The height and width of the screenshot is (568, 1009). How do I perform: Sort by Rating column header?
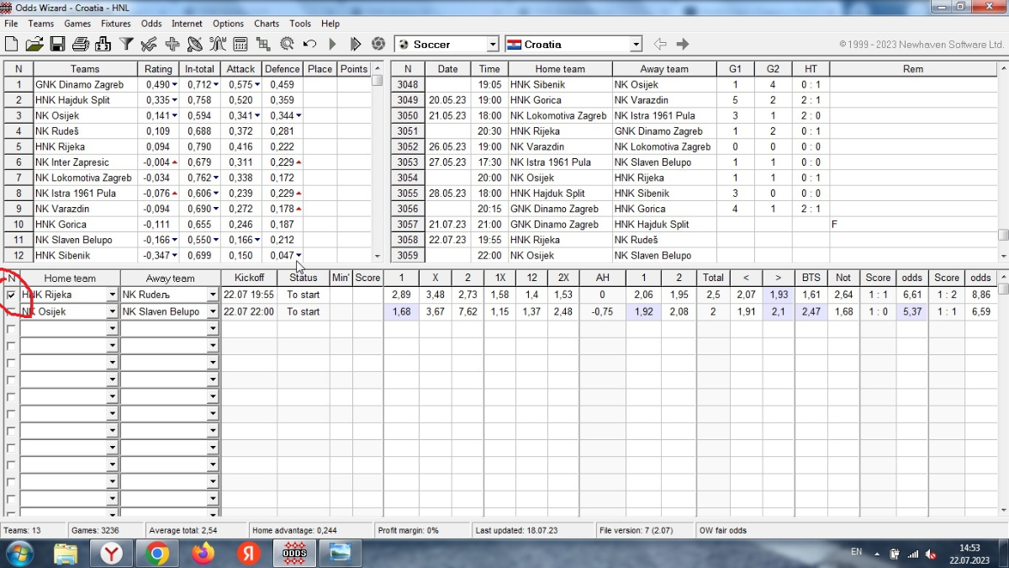[x=158, y=69]
